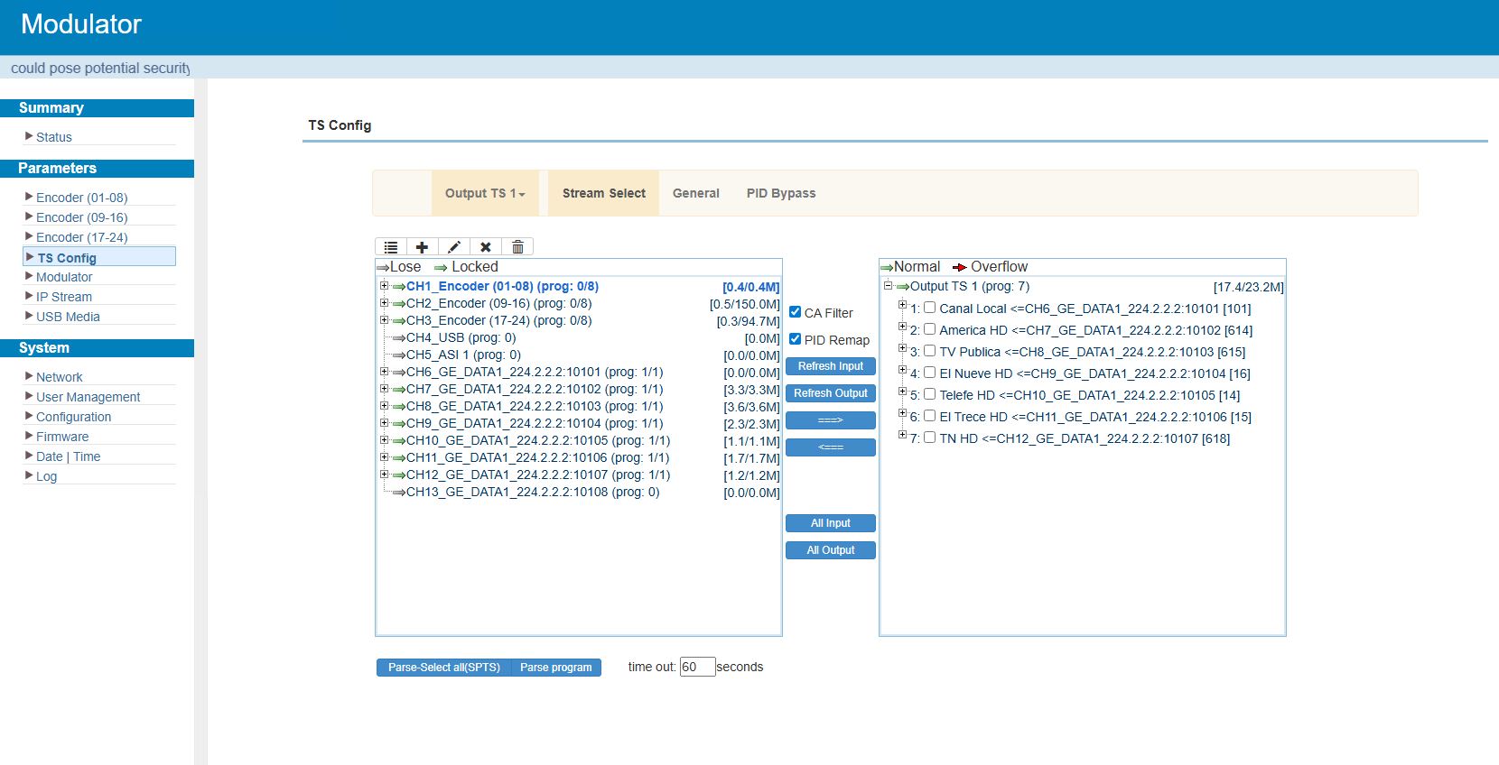Viewport: 1499px width, 765px height.
Task: Uncheck the PID Remap option
Action: point(796,339)
